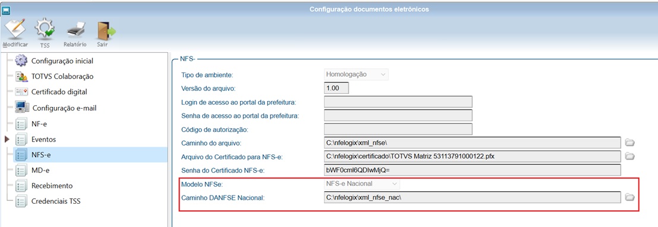The width and height of the screenshot is (658, 227).
Task: Click the Configuração e-mail computer icon
Action: click(22, 108)
